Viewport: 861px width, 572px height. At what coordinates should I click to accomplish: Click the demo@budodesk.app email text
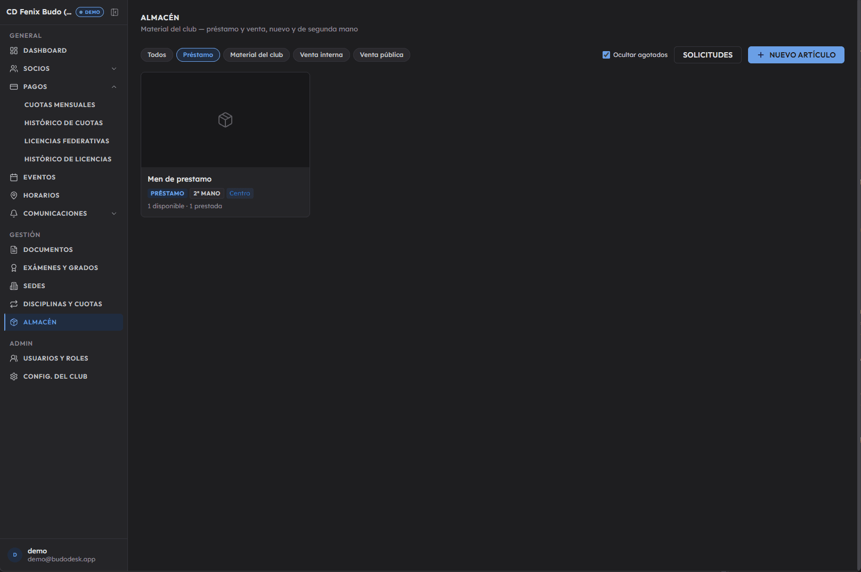(x=61, y=559)
